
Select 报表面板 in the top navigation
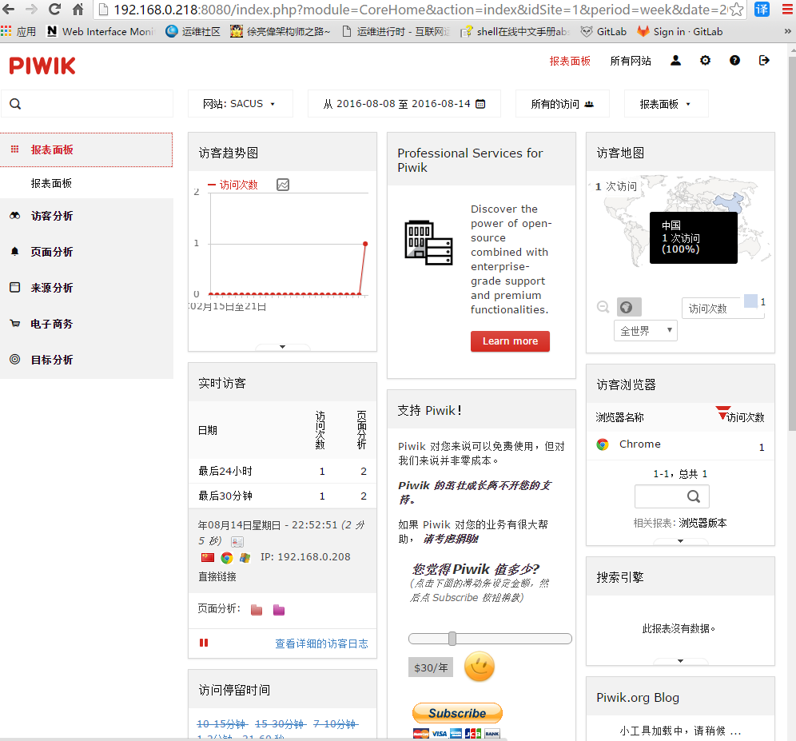click(570, 61)
